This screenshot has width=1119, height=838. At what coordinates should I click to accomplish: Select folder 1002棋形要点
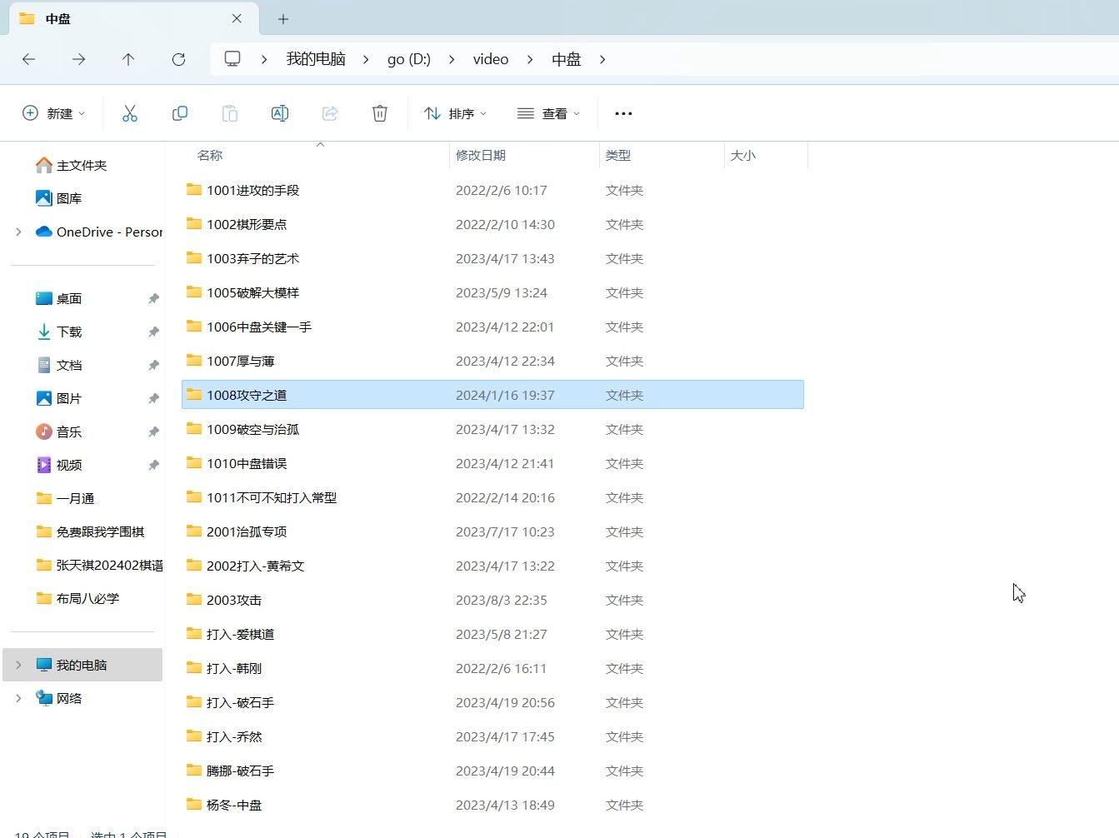click(x=492, y=224)
